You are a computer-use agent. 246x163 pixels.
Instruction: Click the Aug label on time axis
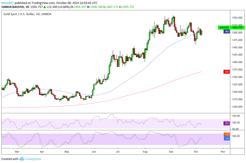(145, 152)
